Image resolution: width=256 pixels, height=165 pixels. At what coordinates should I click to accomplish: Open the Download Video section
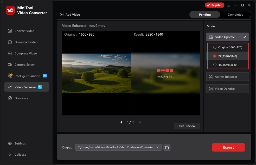(x=26, y=42)
